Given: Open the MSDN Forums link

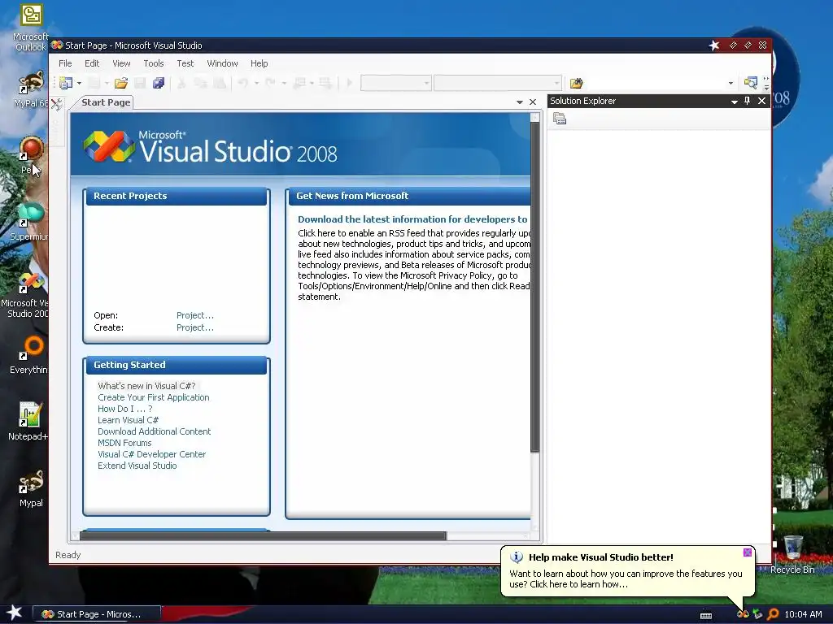Looking at the screenshot, I should click(124, 443).
